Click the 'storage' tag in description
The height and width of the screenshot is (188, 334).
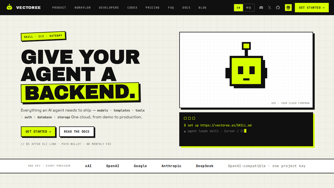pyautogui.click(x=64, y=117)
